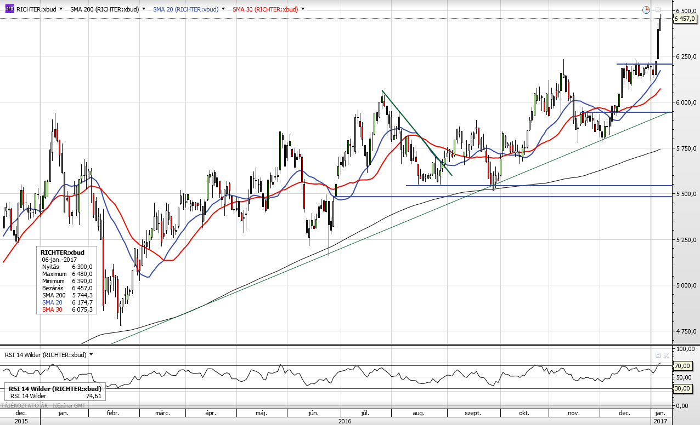This screenshot has height=425, width=700.
Task: Select the black SMA 200 label in header
Action: click(104, 9)
